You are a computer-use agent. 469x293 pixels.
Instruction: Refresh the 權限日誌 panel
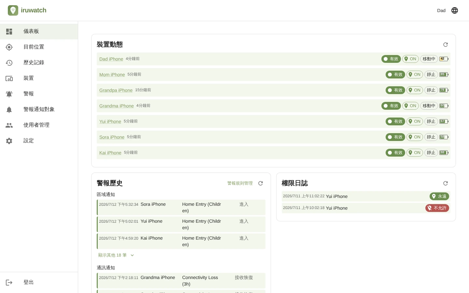tap(446, 183)
